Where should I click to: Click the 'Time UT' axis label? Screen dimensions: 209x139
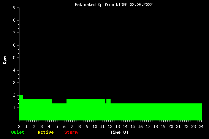click(x=119, y=132)
